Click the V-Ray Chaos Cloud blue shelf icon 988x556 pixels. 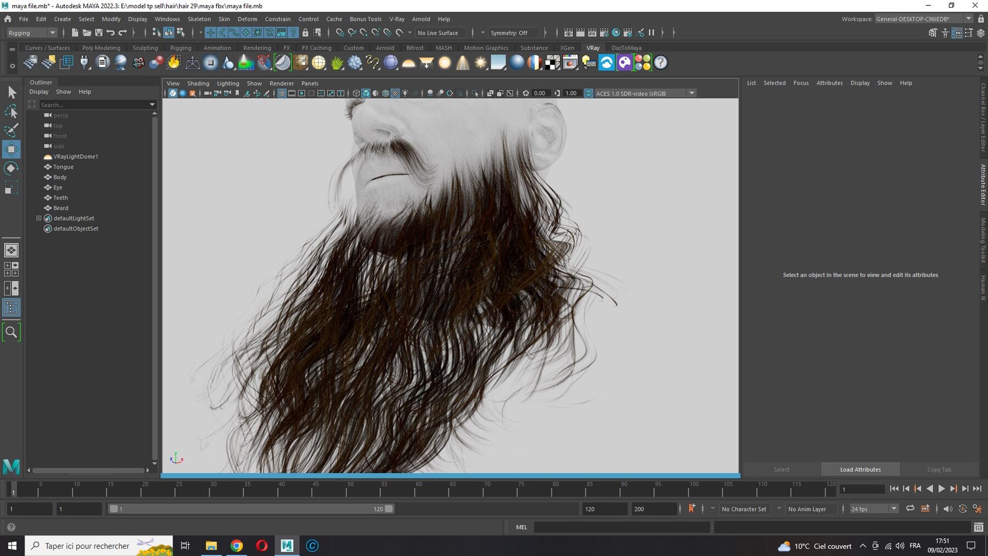click(607, 63)
